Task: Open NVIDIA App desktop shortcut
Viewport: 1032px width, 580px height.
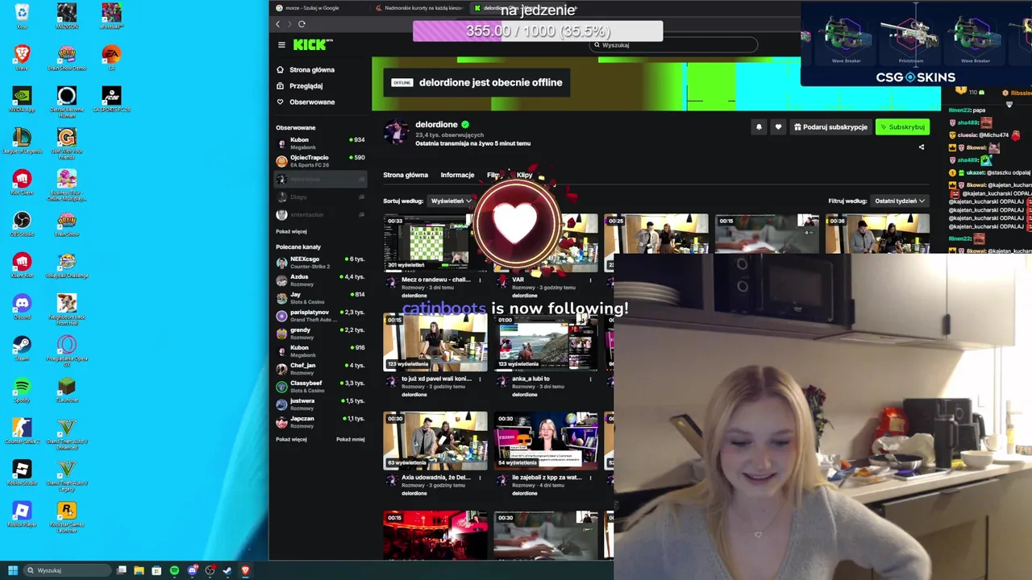Action: [x=22, y=99]
